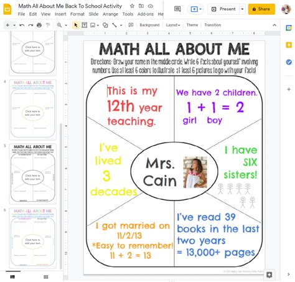295x282 pixels.
Task: Open the View menu
Action: (x=45, y=14)
